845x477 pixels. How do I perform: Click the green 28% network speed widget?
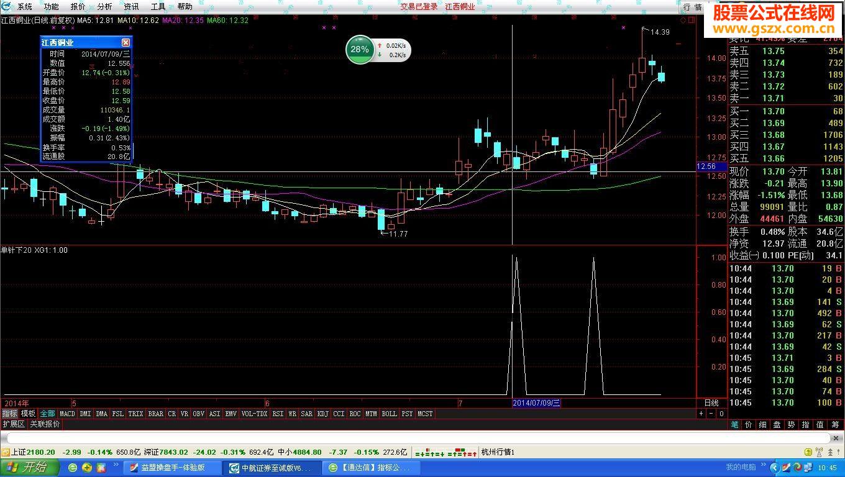click(x=360, y=50)
